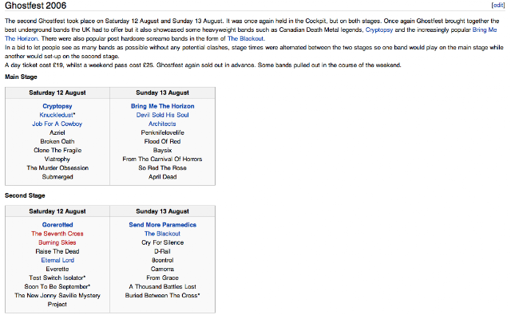Select The New Jonny Saville Mystery Project
Screen dimensions: 511x315
coord(57,300)
